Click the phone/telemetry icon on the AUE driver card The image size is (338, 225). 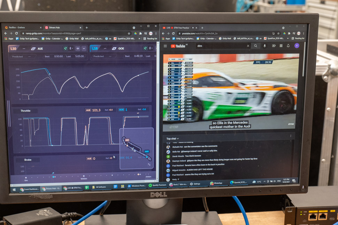pos(65,48)
